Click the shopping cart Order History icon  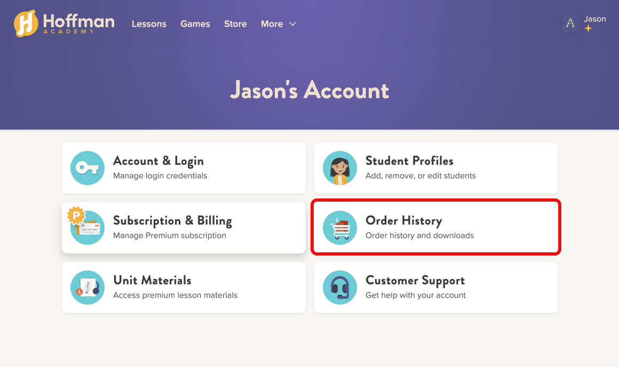click(x=340, y=228)
